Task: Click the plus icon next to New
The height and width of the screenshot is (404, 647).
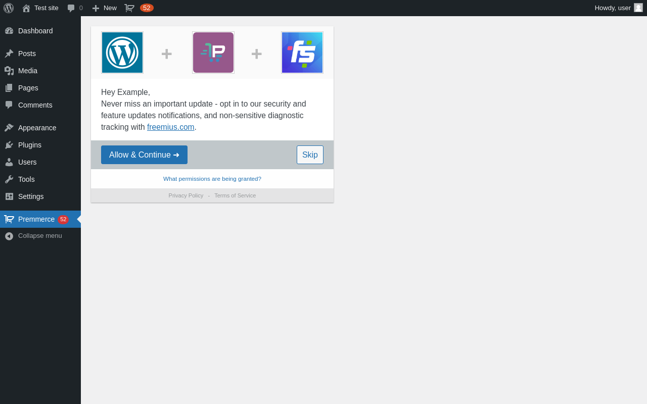Action: tap(96, 8)
